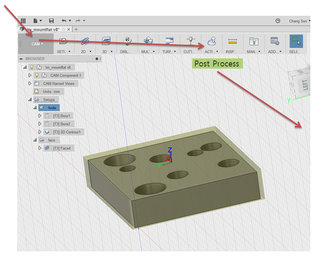Screen dimensions: 321x262
Task: Expand the MULTI-AXIS menu arrow
Action: tap(154, 51)
